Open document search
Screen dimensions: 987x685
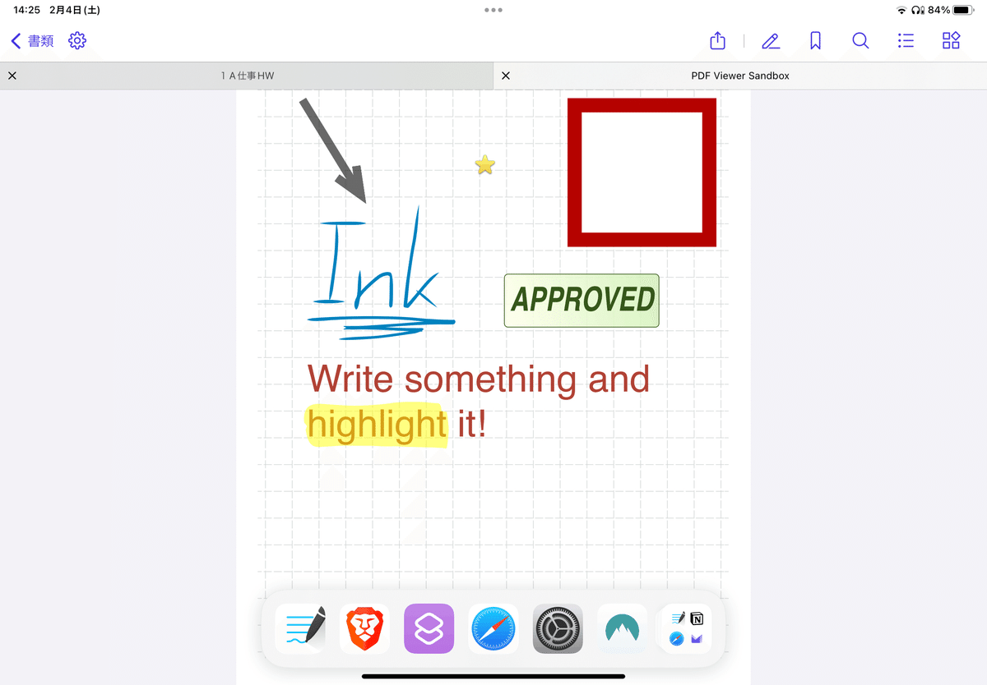(860, 40)
